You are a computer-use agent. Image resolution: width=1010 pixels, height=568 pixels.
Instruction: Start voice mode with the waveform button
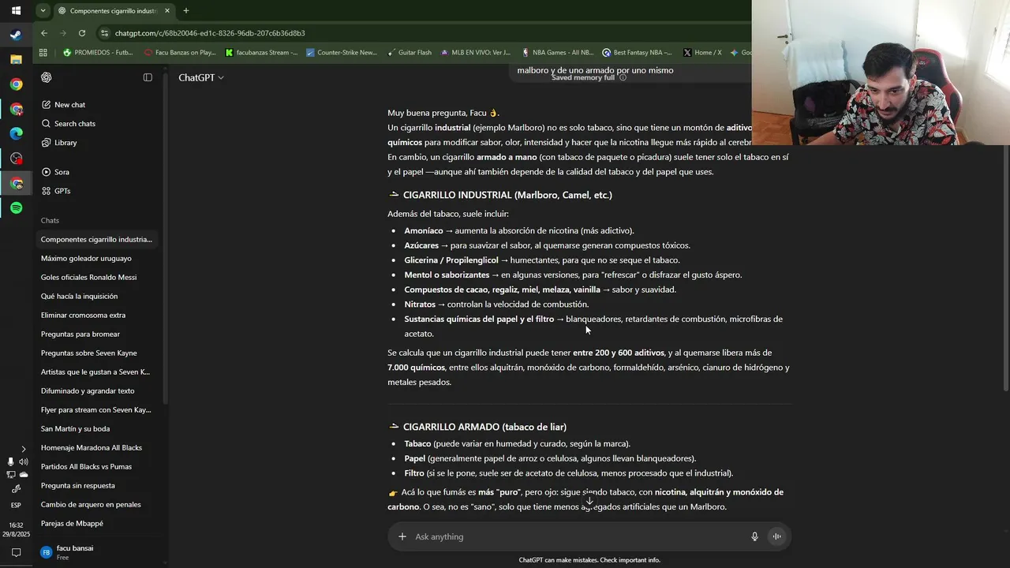(x=776, y=536)
